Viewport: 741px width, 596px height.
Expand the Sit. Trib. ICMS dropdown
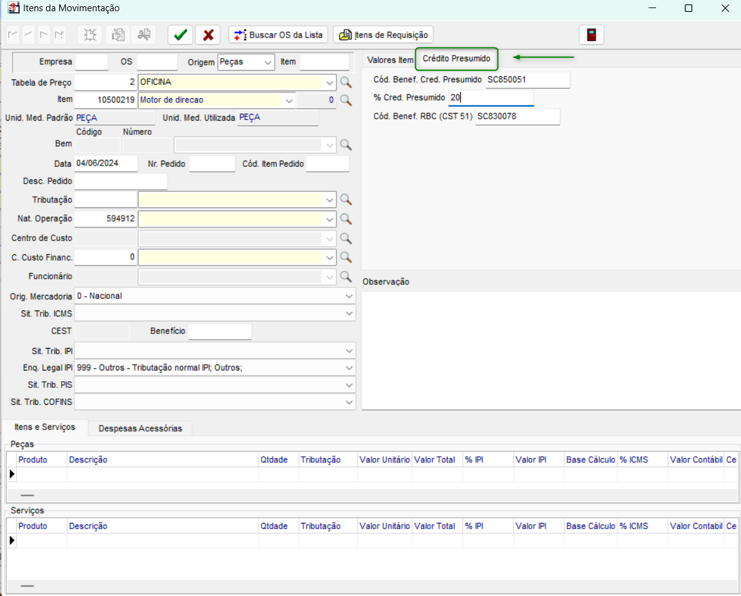(348, 313)
